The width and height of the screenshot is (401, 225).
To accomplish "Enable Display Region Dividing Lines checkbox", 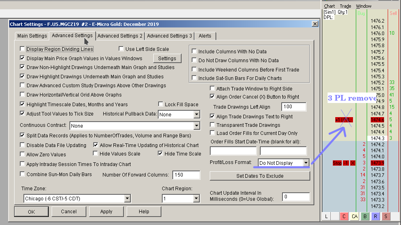I will pos(23,49).
